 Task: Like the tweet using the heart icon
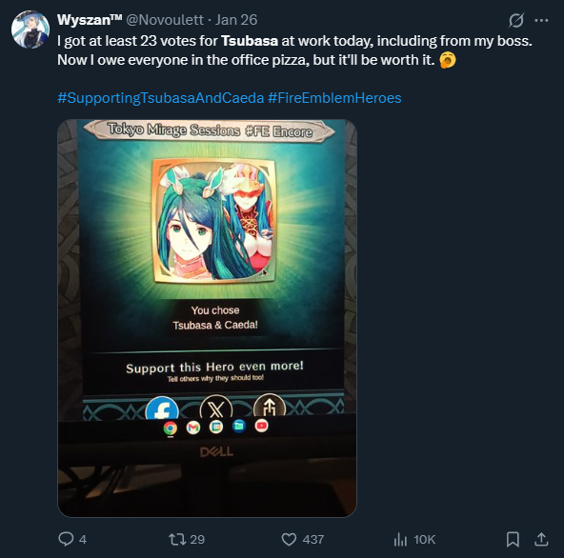coord(289,539)
